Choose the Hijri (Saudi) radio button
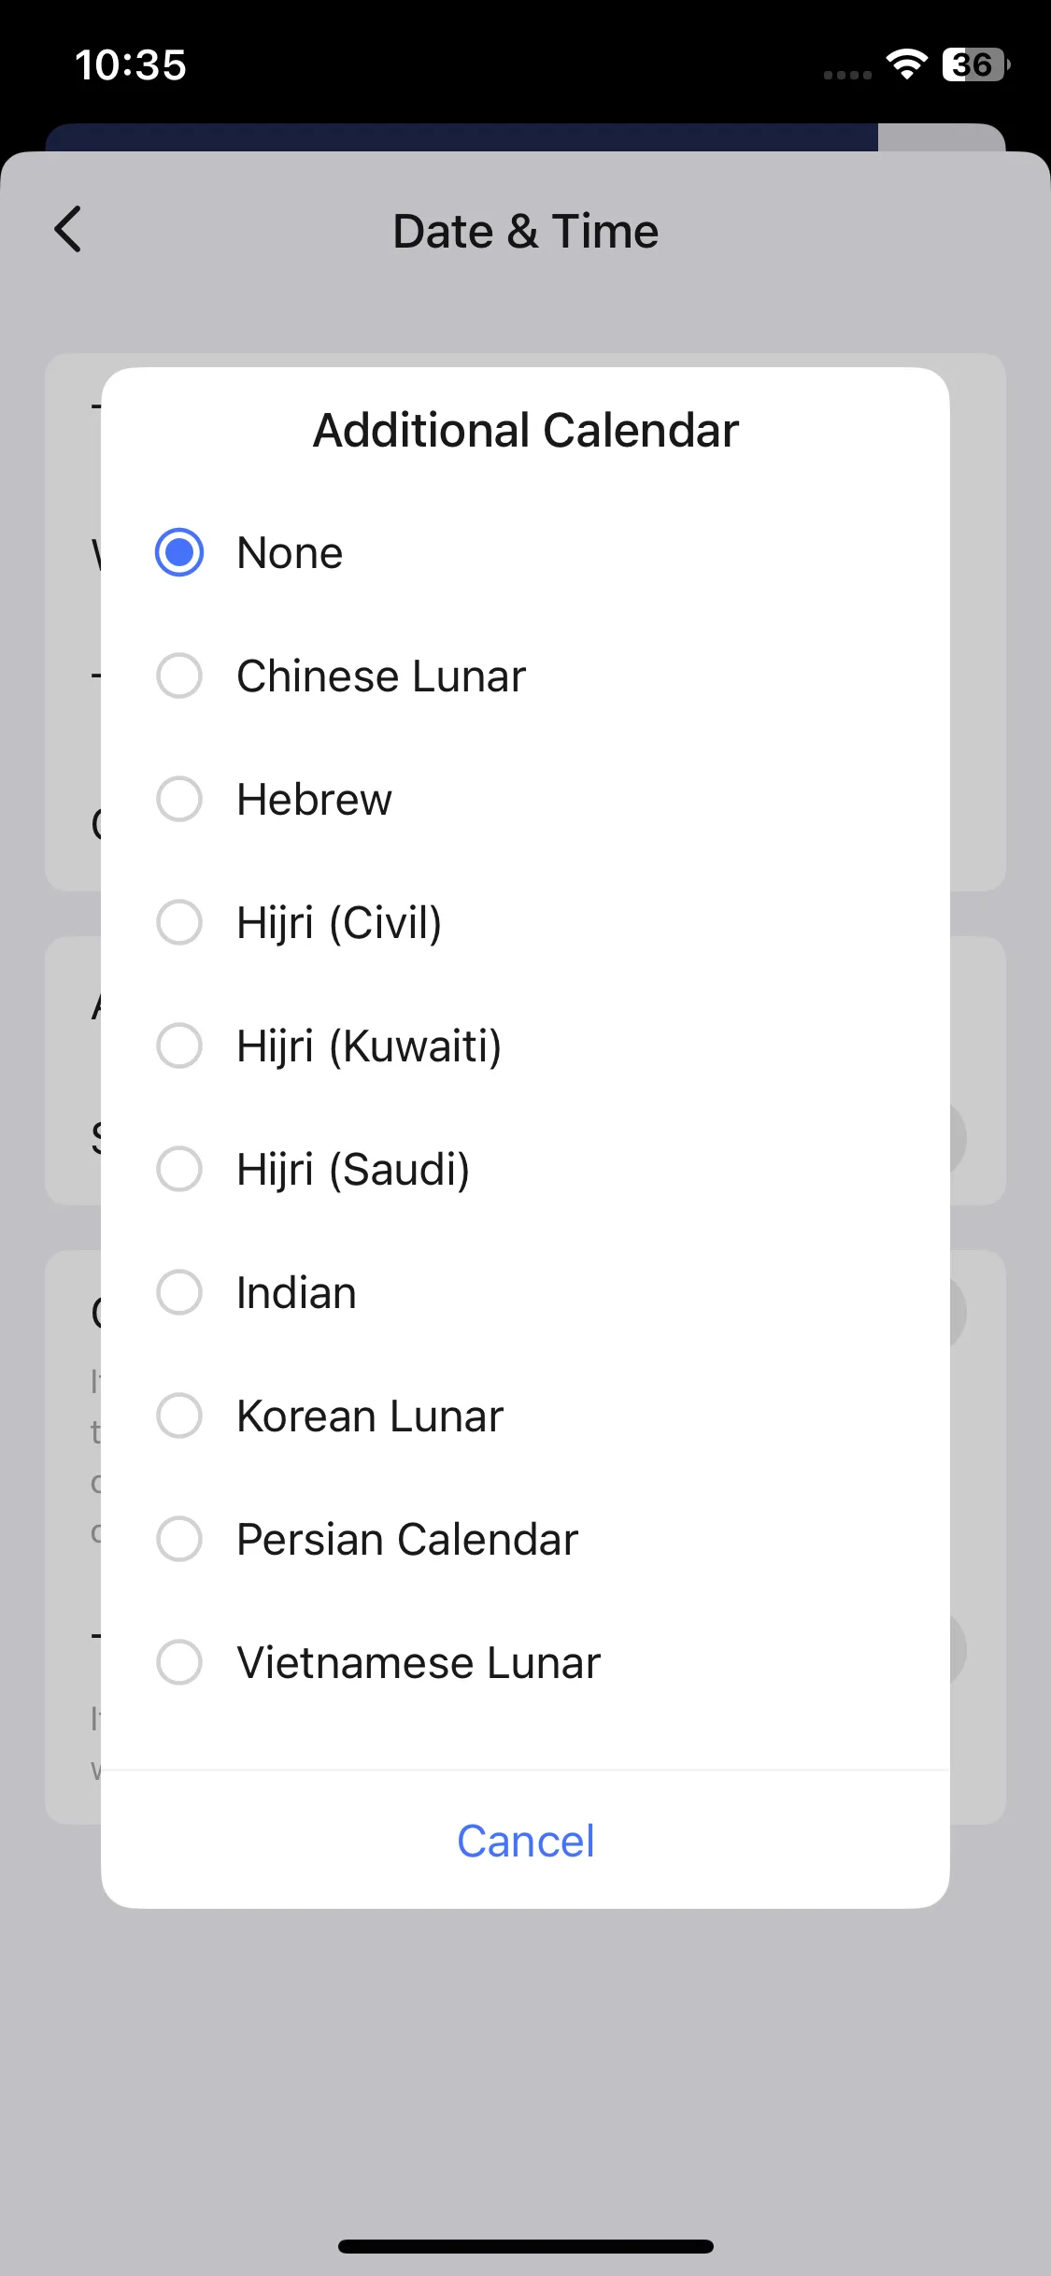The height and width of the screenshot is (2276, 1051). pyautogui.click(x=179, y=1169)
